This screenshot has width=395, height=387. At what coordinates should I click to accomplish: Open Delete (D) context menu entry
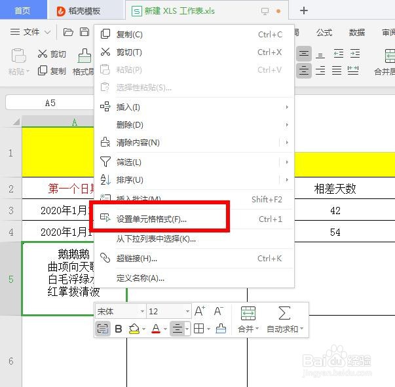194,124
